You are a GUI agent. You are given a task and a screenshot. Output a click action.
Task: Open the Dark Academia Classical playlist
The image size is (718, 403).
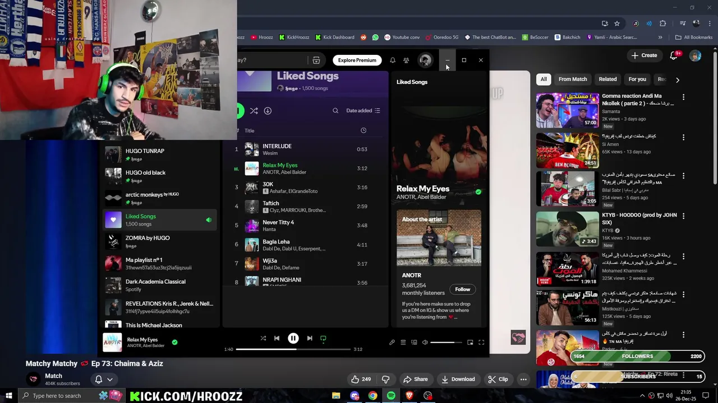click(x=159, y=285)
